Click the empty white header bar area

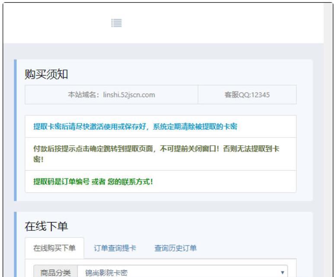(216, 22)
